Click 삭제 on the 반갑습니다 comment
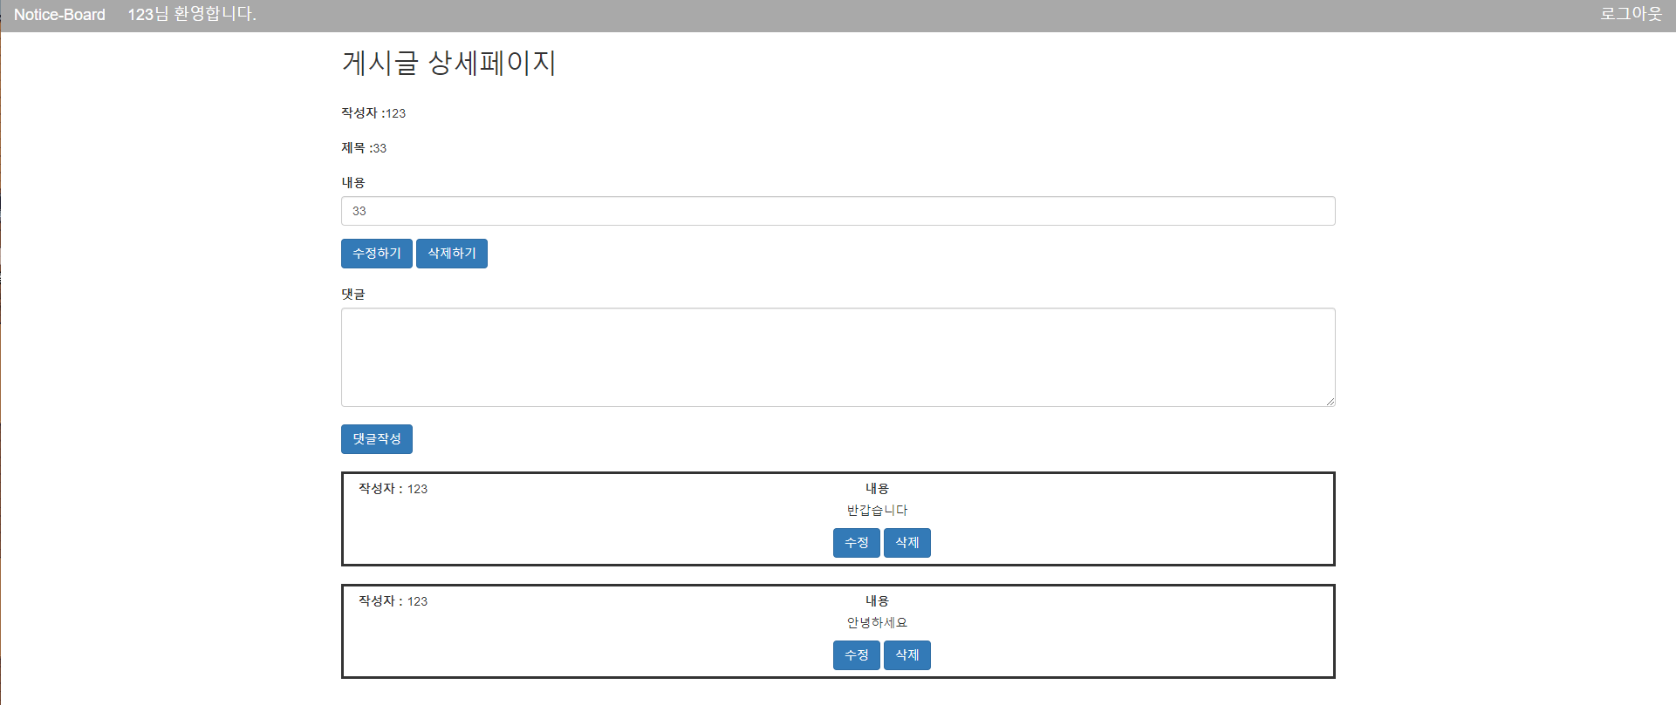Viewport: 1676px width, 705px height. click(906, 542)
